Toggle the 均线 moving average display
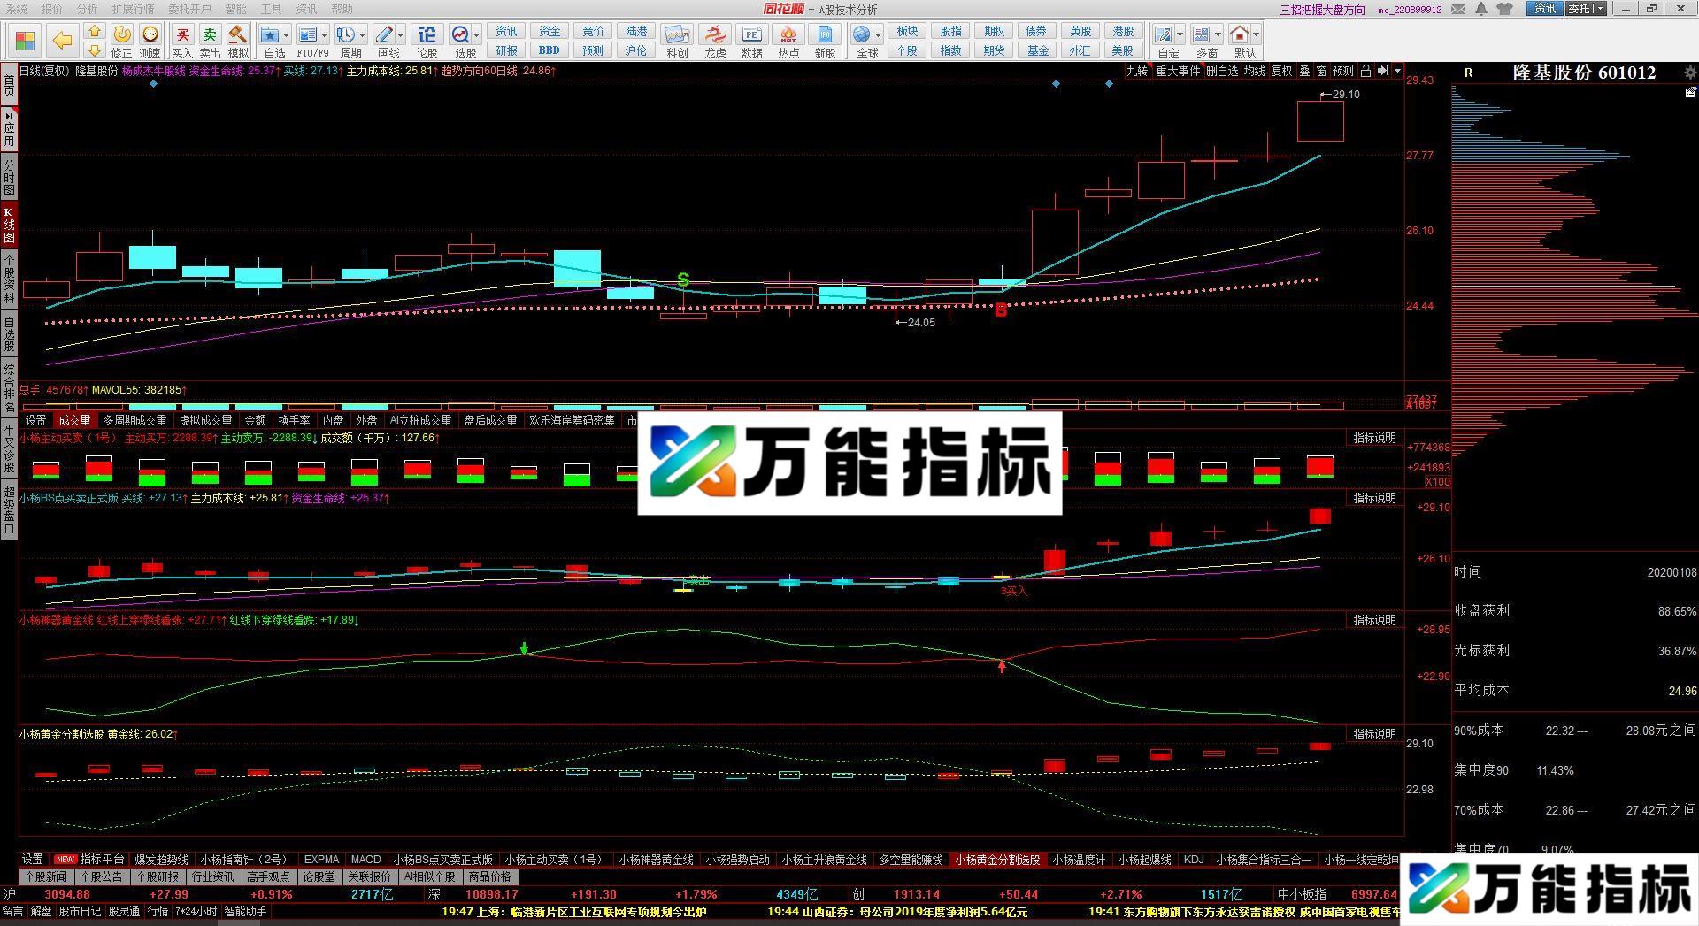This screenshot has height=926, width=1699. 1254,72
